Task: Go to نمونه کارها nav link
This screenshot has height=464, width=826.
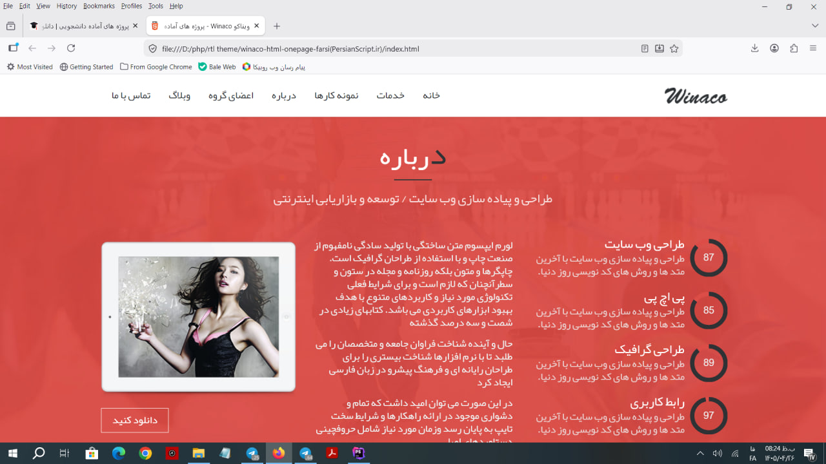Action: [x=336, y=95]
